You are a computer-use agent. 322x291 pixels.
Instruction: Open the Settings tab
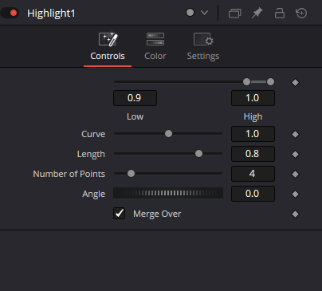(x=203, y=47)
